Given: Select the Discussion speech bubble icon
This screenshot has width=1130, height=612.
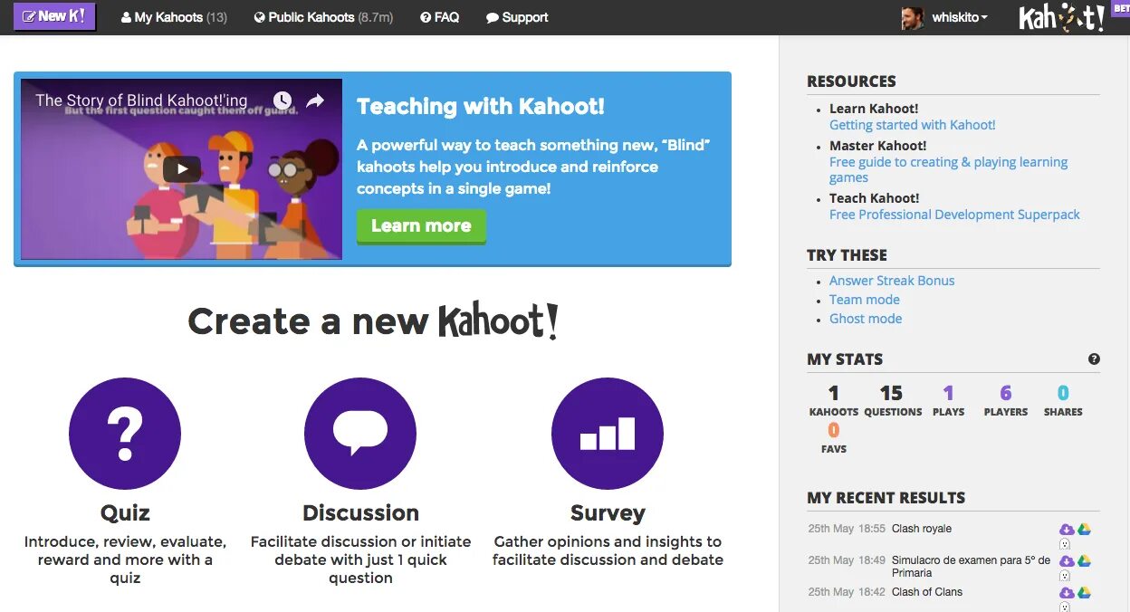Looking at the screenshot, I should [x=360, y=434].
